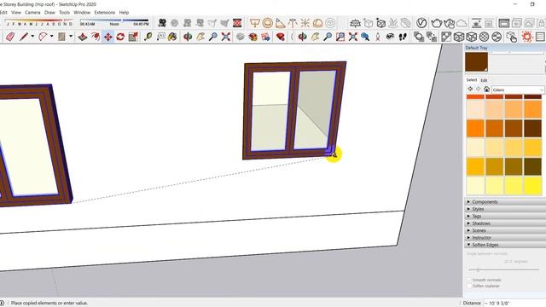Toggle the Soften coplanar checkbox
The height and width of the screenshot is (307, 546).
(x=469, y=286)
